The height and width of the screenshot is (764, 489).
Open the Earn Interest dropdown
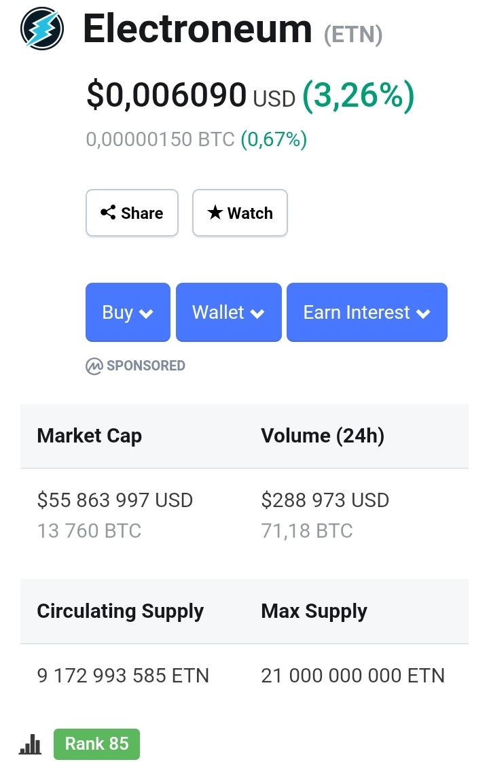point(367,312)
